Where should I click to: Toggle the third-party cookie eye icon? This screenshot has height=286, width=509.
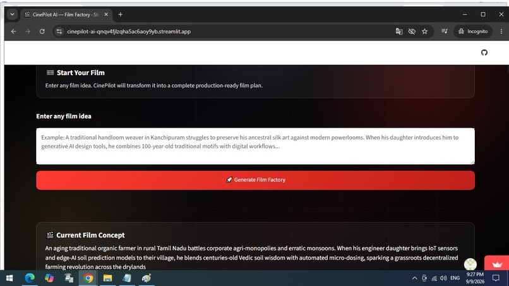[412, 32]
